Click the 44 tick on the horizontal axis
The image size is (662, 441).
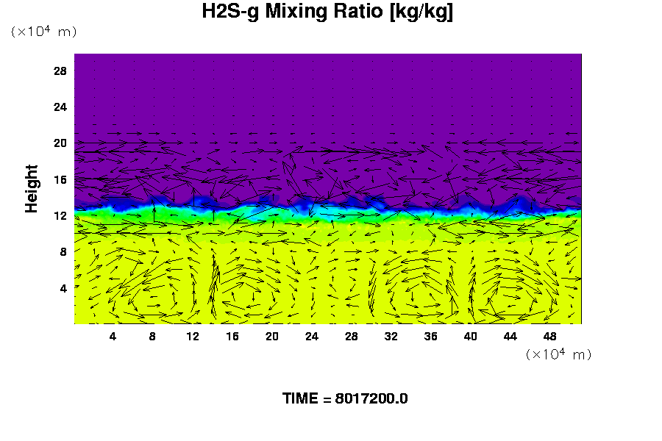[510, 336]
